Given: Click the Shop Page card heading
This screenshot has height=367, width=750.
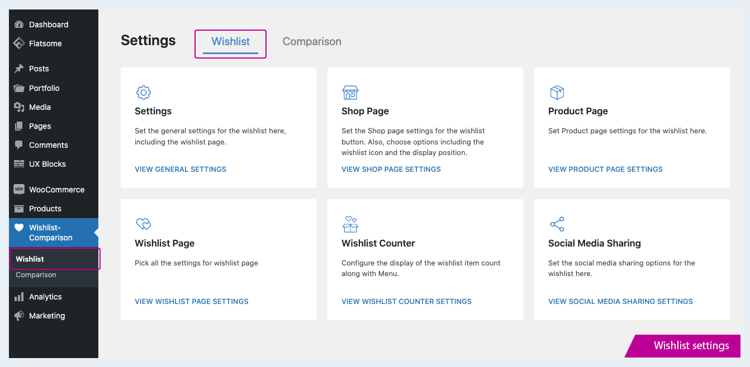Looking at the screenshot, I should point(365,111).
